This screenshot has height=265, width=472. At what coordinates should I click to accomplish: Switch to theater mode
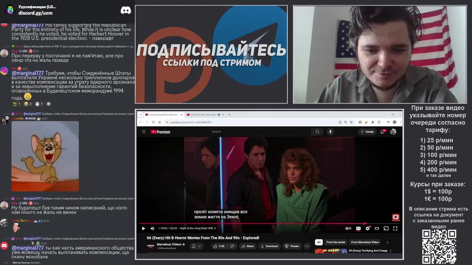[x=377, y=229]
